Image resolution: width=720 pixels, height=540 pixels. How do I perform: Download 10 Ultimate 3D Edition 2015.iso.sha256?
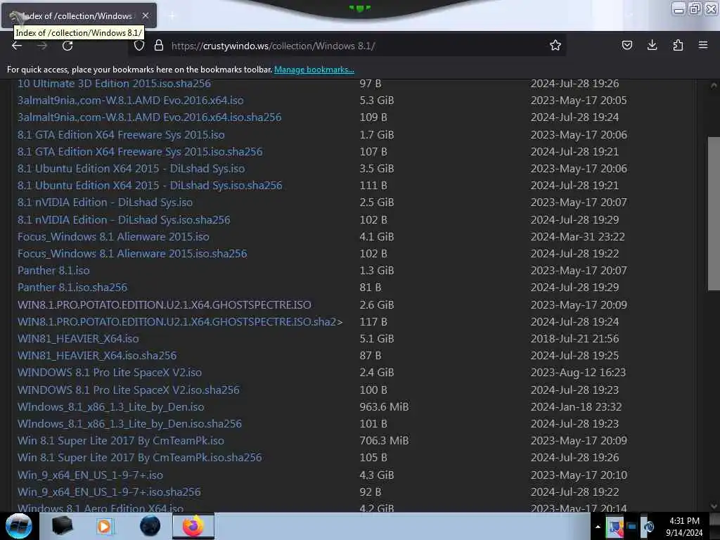point(114,84)
